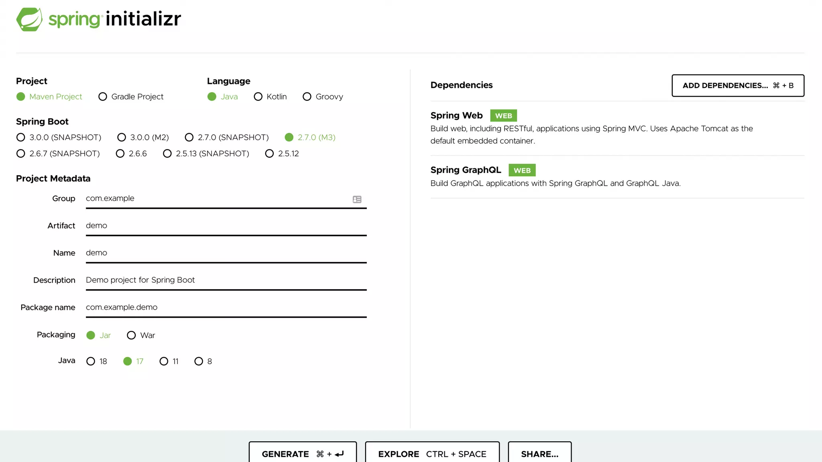Choose Kotlin as the language

(258, 97)
